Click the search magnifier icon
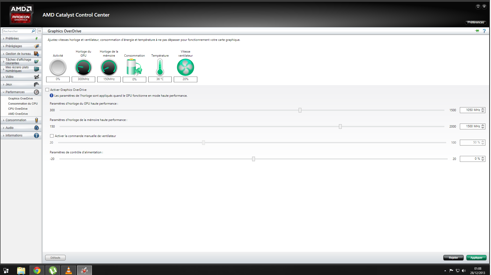This screenshot has width=491, height=275. click(x=33, y=31)
